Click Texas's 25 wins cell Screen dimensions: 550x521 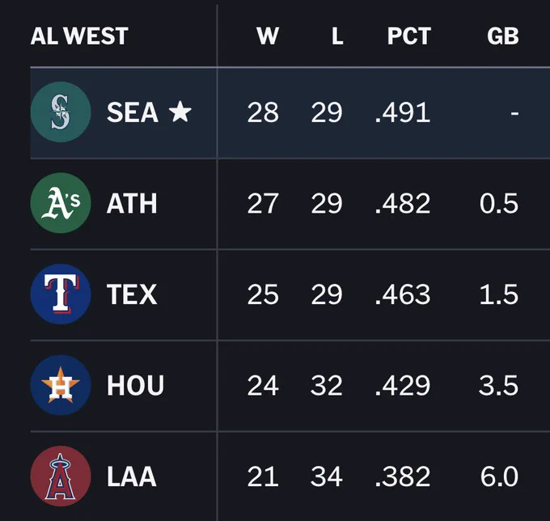coord(263,294)
